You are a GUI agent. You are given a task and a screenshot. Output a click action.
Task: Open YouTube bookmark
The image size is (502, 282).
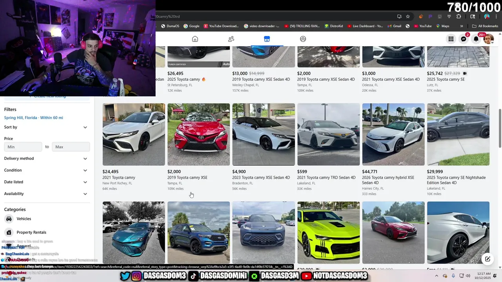click(422, 26)
